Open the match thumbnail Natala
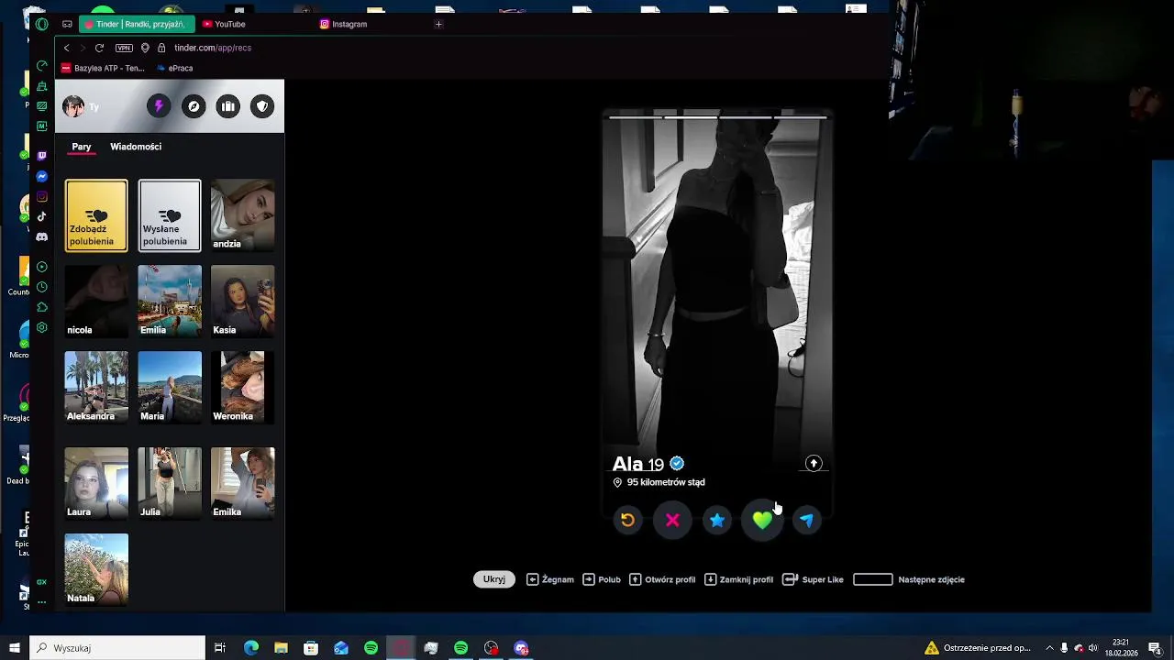The width and height of the screenshot is (1174, 660). tap(96, 569)
